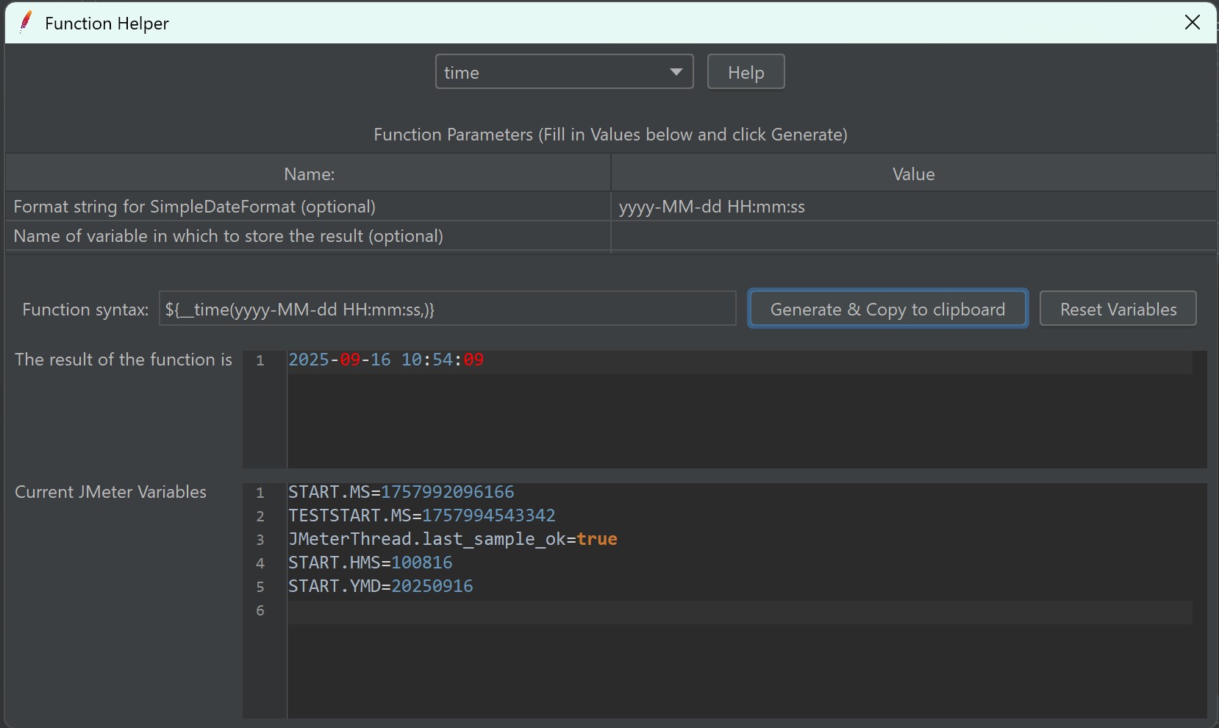Click empty value cell for variable name
The height and width of the screenshot is (728, 1219).
coord(912,236)
